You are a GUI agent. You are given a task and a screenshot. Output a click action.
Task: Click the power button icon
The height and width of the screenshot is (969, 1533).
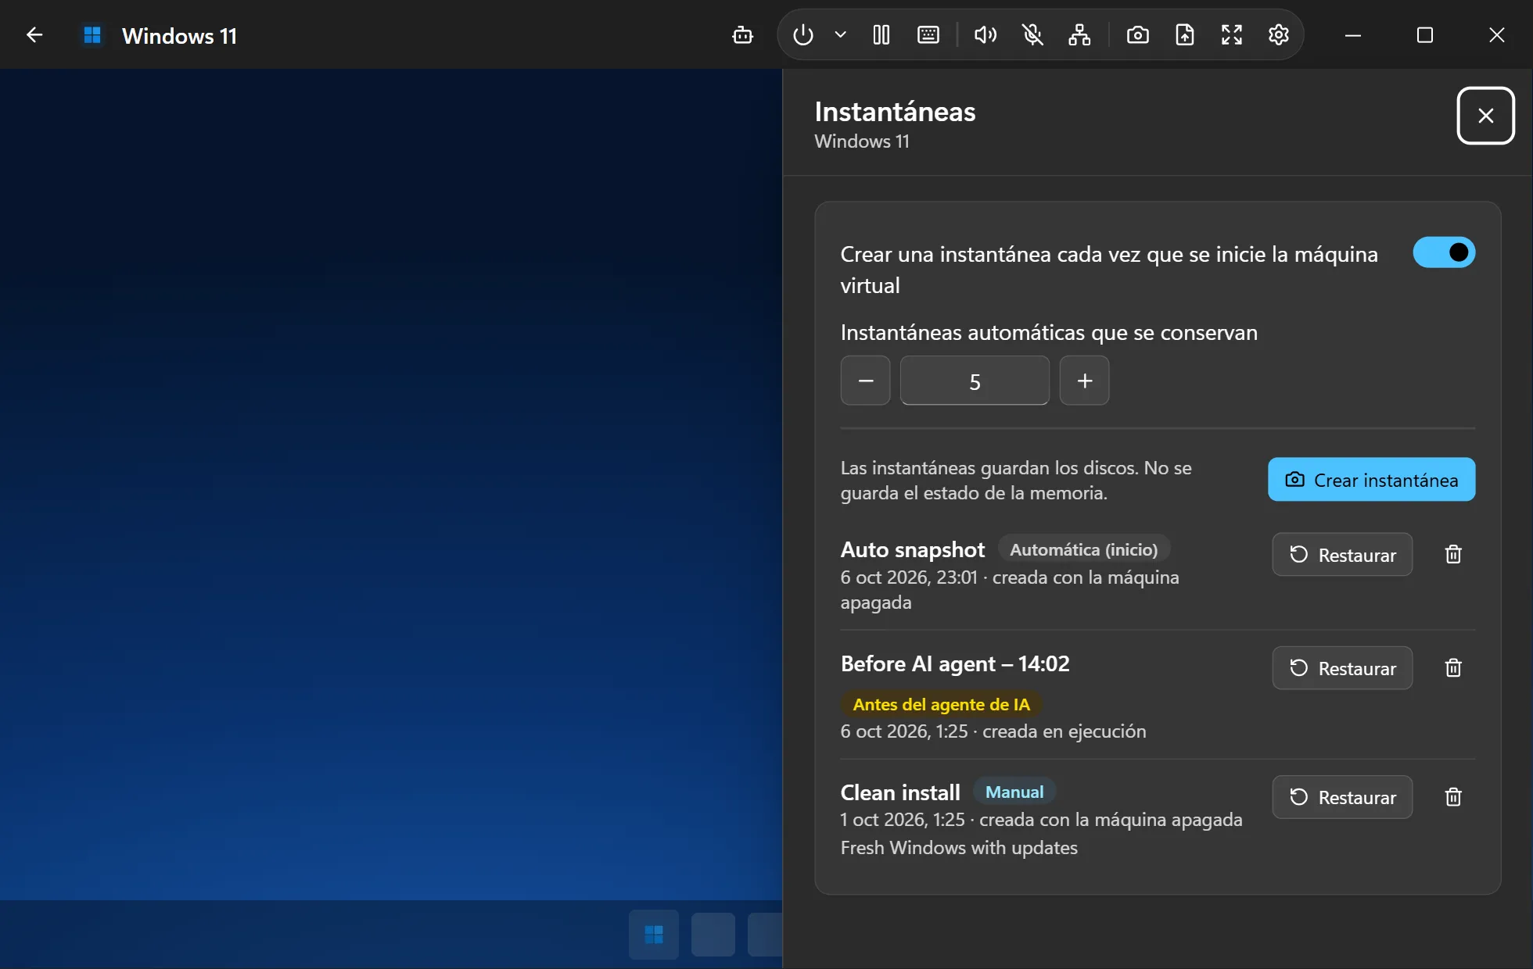[803, 35]
